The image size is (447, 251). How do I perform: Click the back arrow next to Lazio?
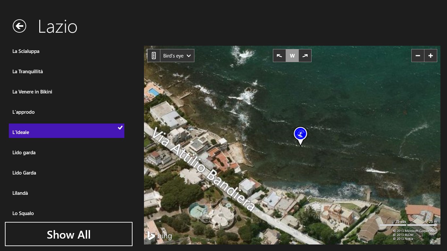tap(19, 26)
